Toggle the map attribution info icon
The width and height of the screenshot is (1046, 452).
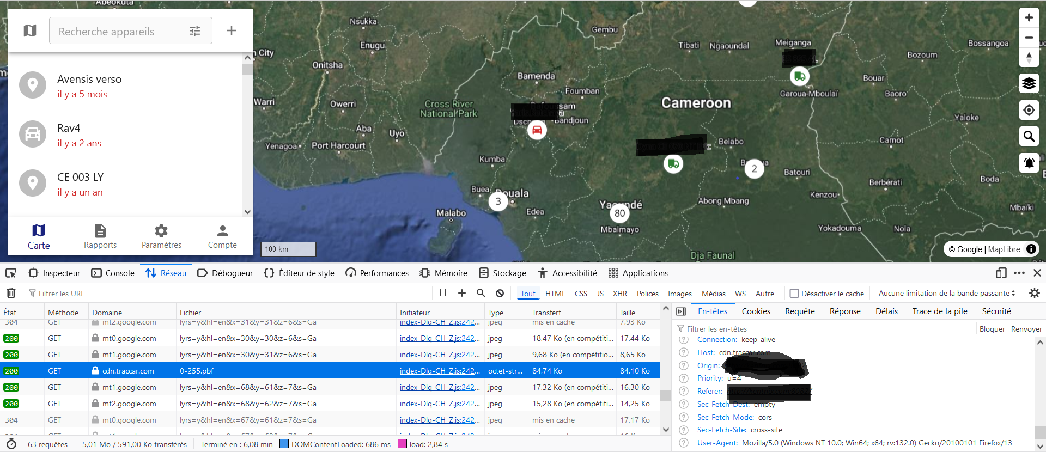pyautogui.click(x=1031, y=249)
